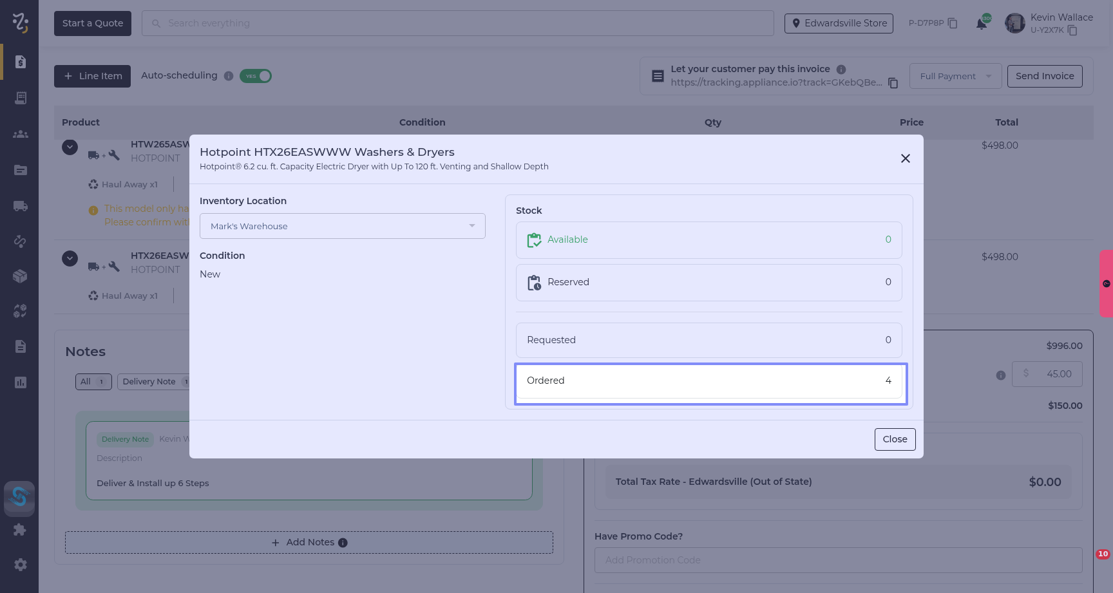
Task: Collapse the first HTW265ASW product row
Action: click(x=70, y=147)
